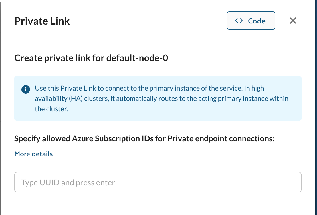Viewport: 317px width, 215px height.
Task: Focus the Type UUID input field
Action: 158,182
